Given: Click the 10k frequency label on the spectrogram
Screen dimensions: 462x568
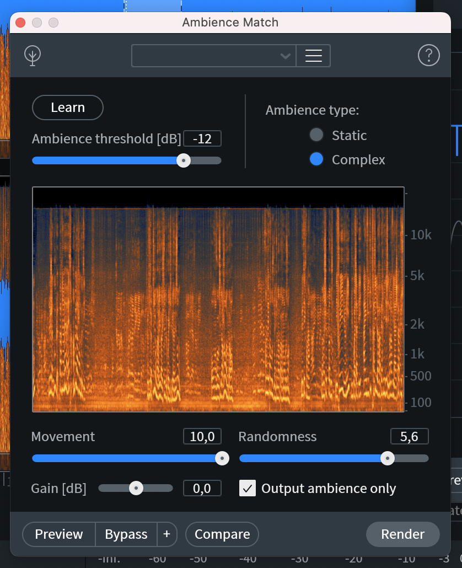Looking at the screenshot, I should pyautogui.click(x=421, y=235).
